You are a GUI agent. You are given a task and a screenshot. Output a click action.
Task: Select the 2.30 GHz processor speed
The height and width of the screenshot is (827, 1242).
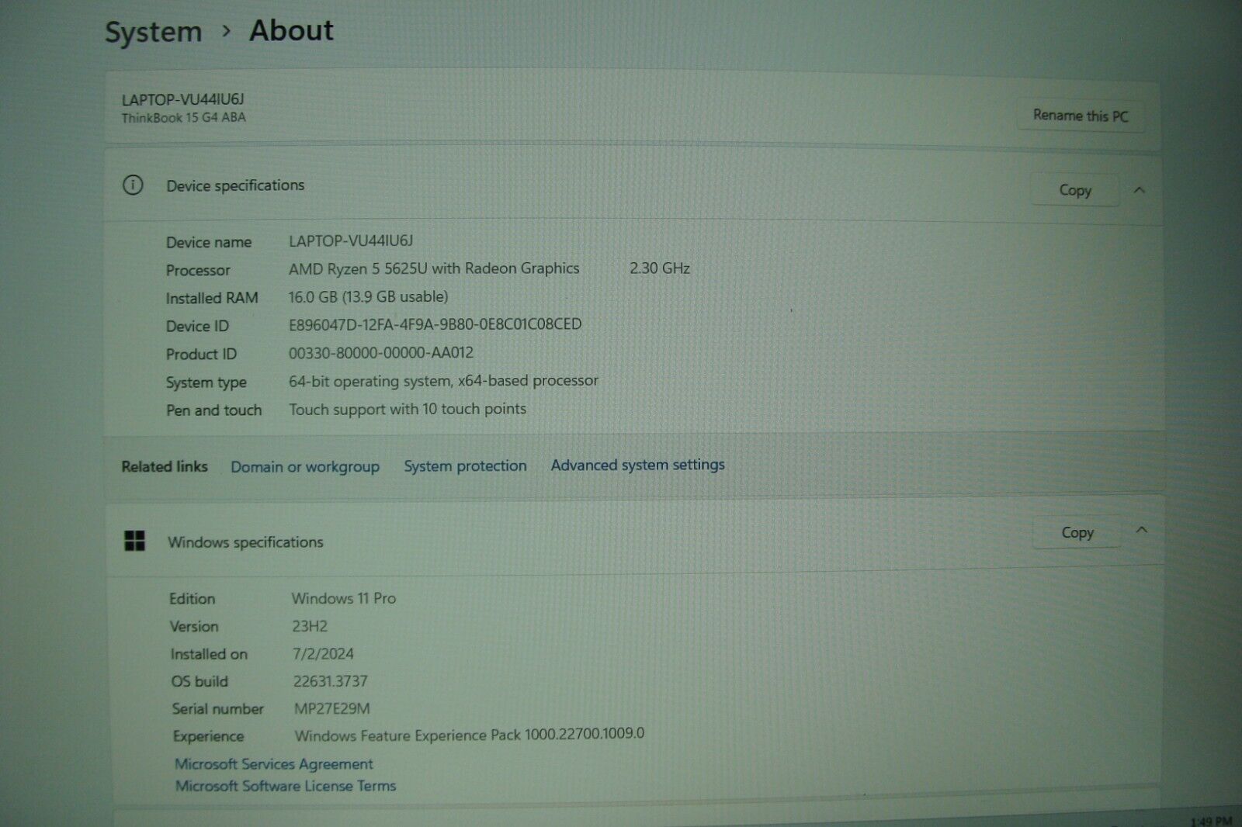[660, 268]
